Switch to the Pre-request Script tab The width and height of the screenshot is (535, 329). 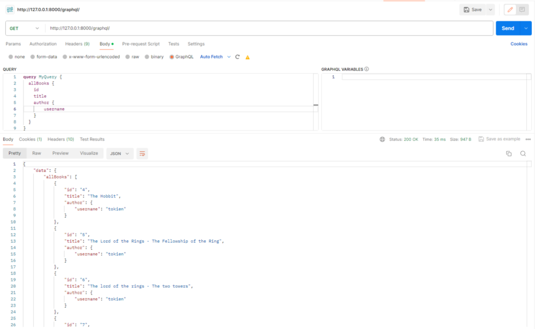[x=141, y=44]
